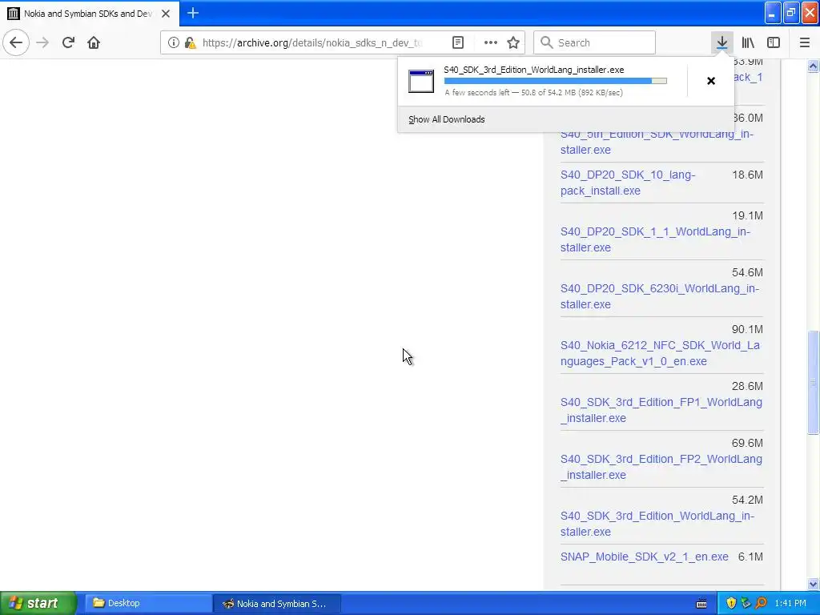This screenshot has height=615, width=820.
Task: Select the Nokia and Symbian SDKs tab
Action: 89,14
